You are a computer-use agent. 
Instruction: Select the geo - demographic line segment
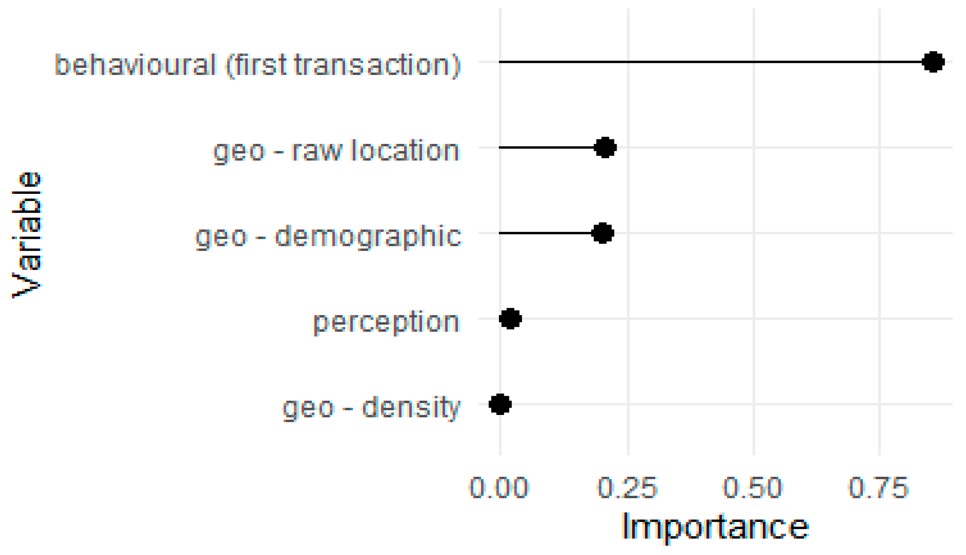coord(545,233)
